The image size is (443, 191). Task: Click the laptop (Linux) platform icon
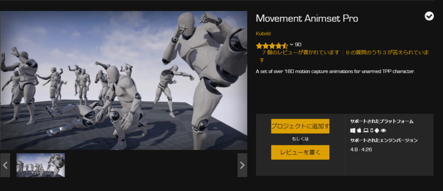[x=366, y=130]
